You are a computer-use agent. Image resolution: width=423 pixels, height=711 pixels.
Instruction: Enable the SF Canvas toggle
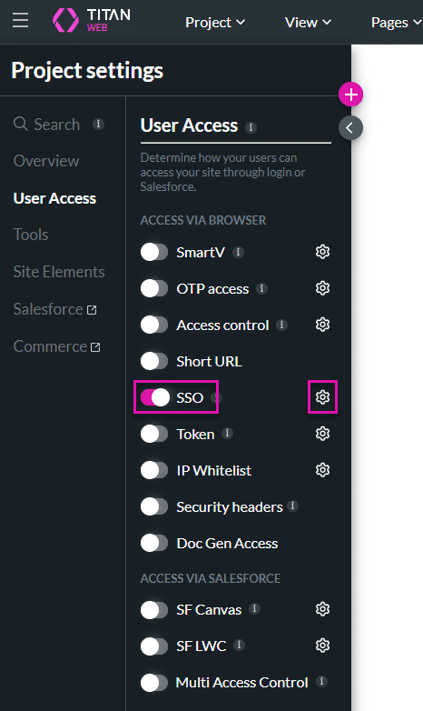point(154,610)
